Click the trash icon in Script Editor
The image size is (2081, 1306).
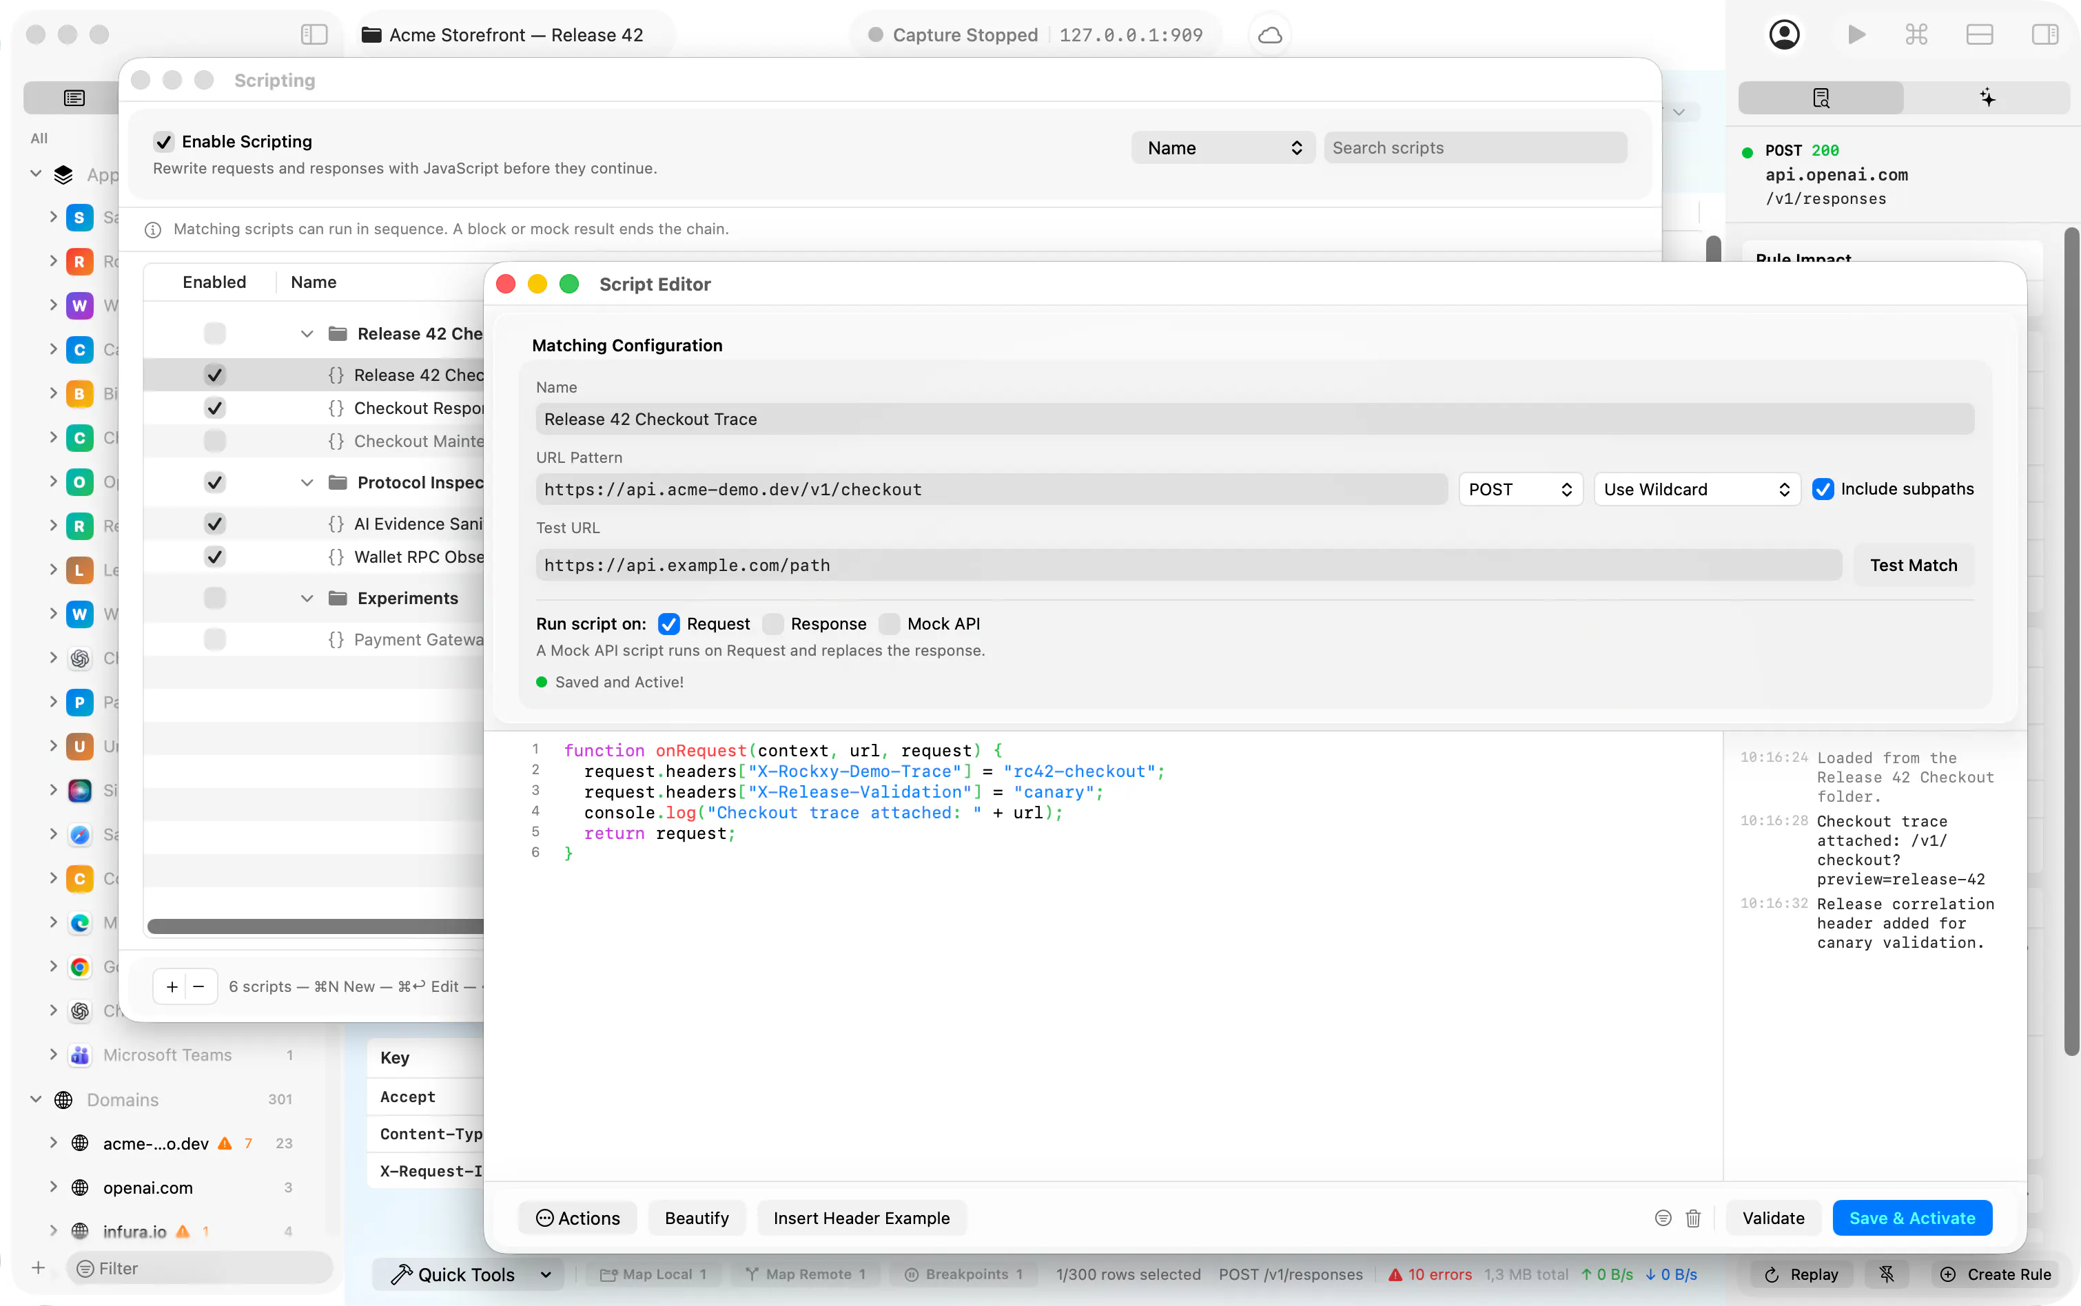click(x=1693, y=1218)
